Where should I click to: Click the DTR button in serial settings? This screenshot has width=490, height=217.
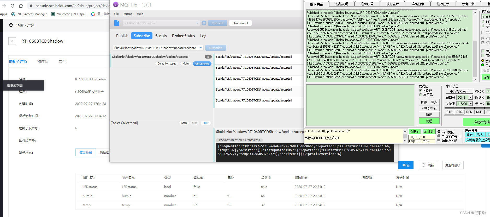tap(449, 112)
